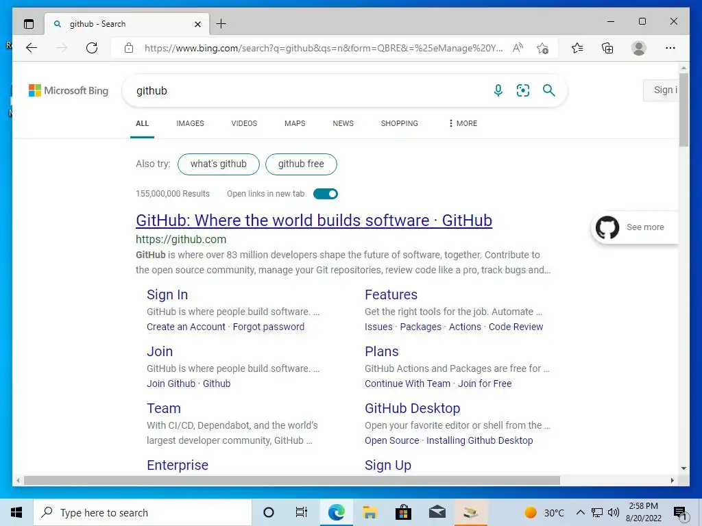Open GitHub: Where the world builds software

click(x=314, y=221)
